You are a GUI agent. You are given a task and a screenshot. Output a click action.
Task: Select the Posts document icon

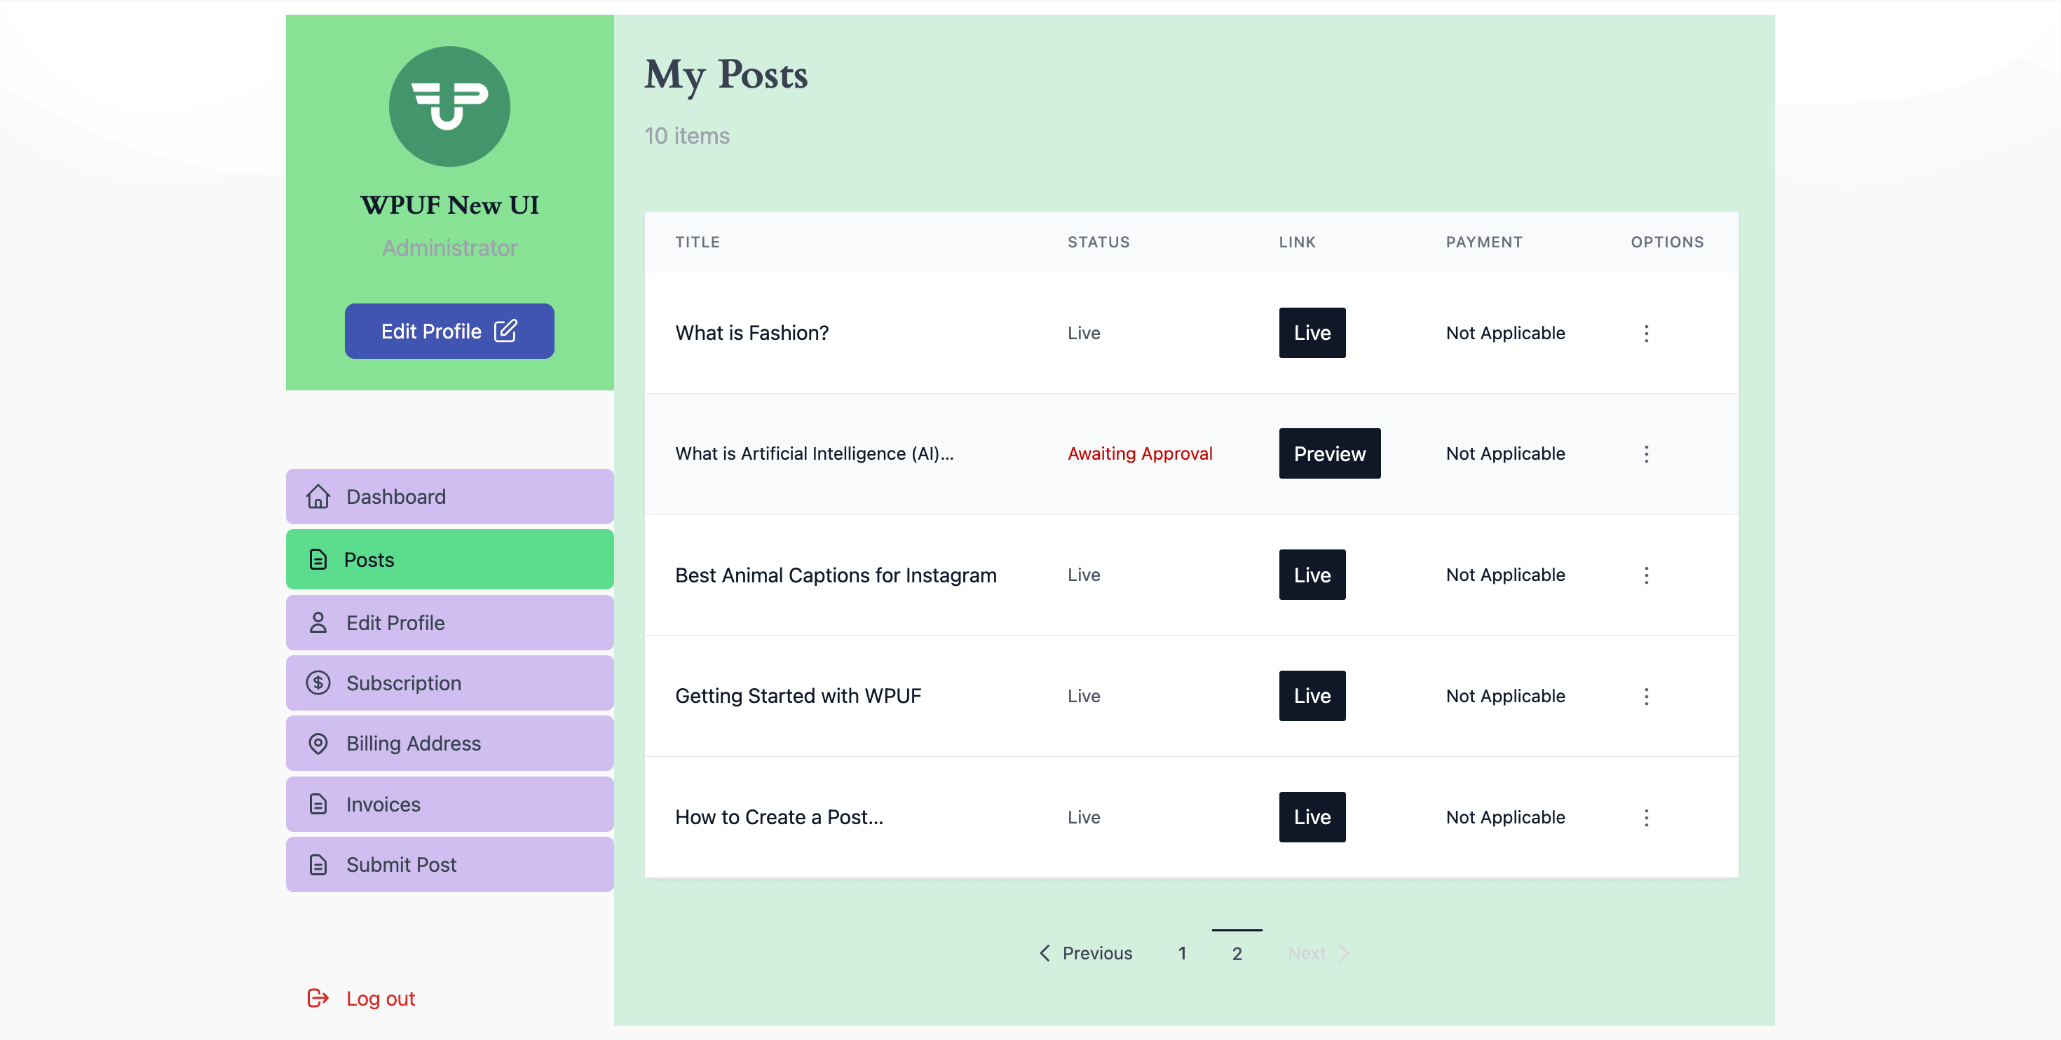318,559
